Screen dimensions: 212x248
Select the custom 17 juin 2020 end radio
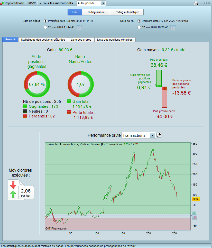coord(139,27)
